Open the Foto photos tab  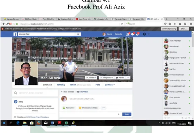click(98, 85)
